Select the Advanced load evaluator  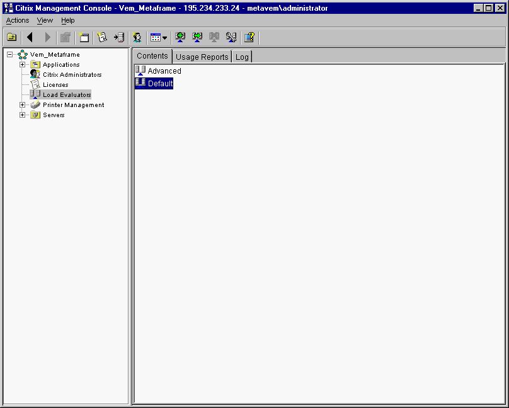[164, 71]
